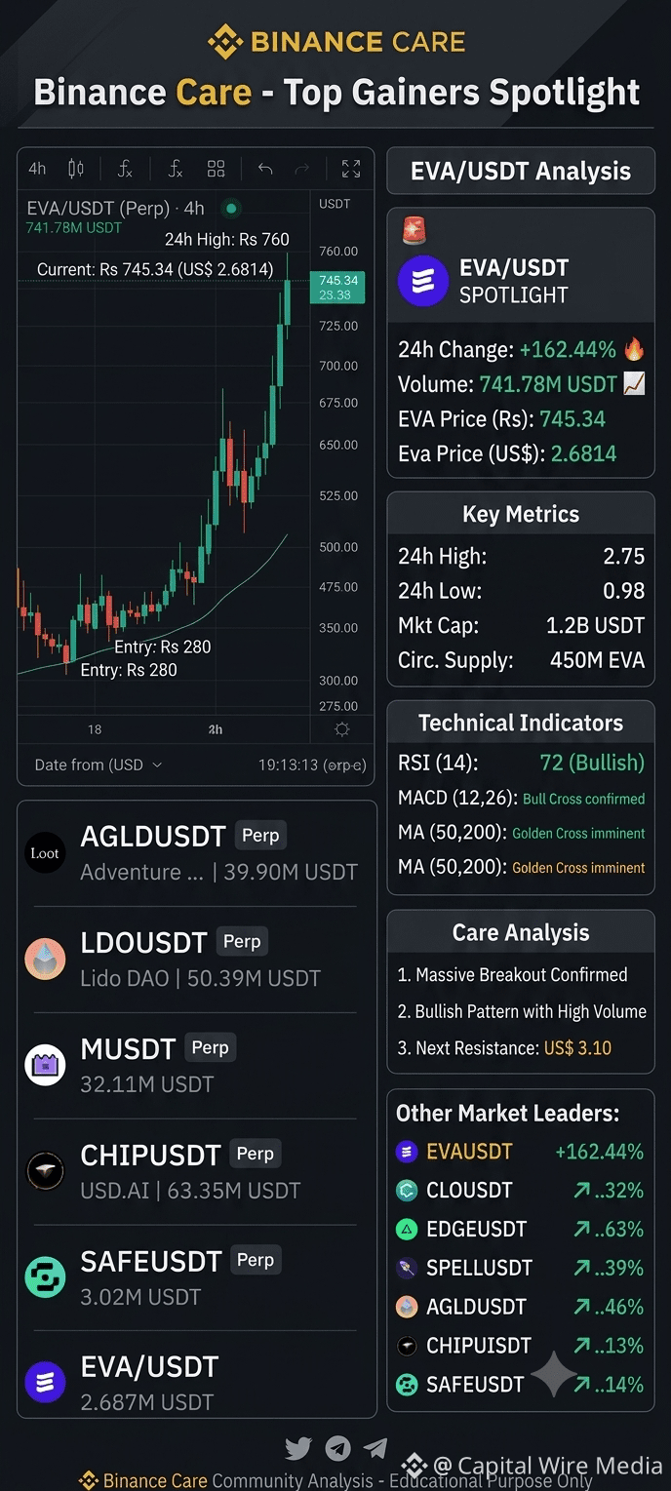Select SAFEUSDT in Other Market Leaders
This screenshot has width=671, height=1491.
pos(475,1385)
